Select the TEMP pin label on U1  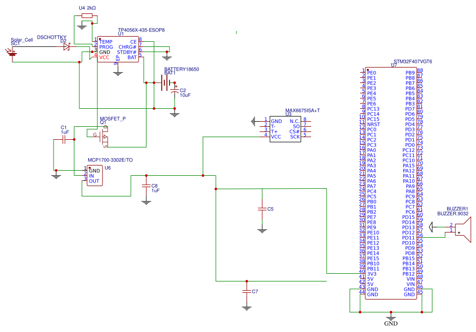[x=106, y=42]
